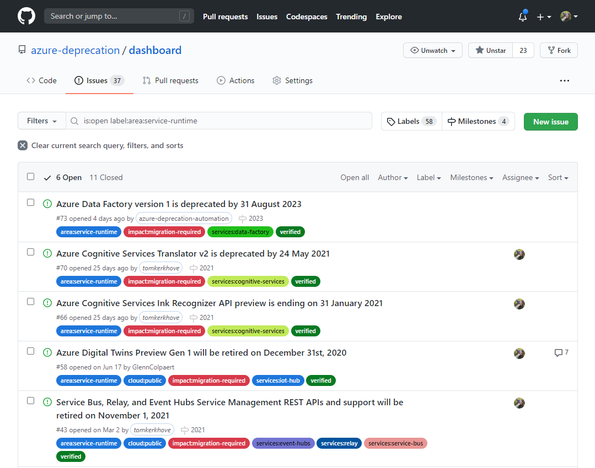
Task: Open the Settings tab
Action: coord(293,81)
